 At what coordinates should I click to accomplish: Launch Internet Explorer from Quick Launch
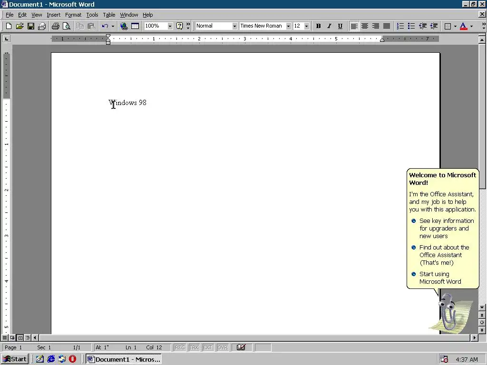[x=51, y=359]
